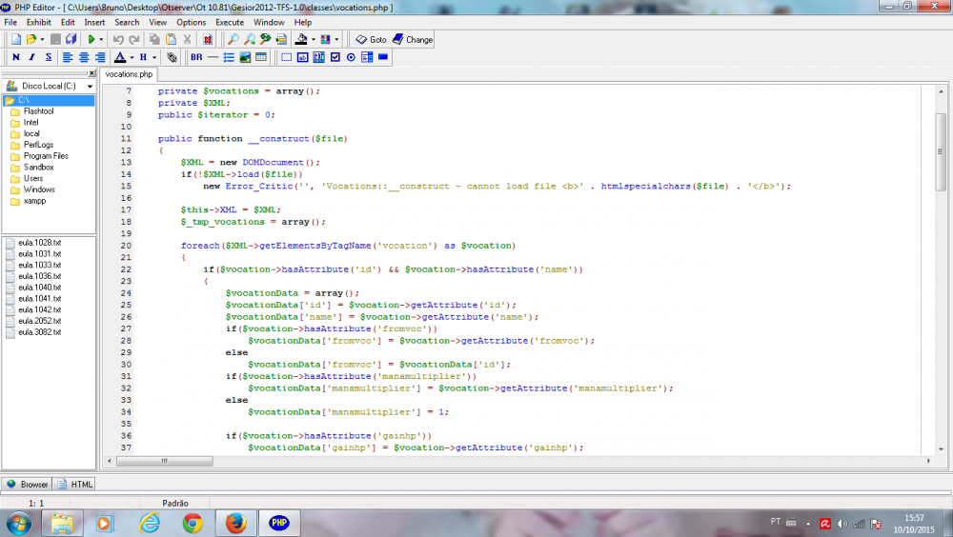Open the File menu
This screenshot has width=953, height=537.
(x=10, y=22)
